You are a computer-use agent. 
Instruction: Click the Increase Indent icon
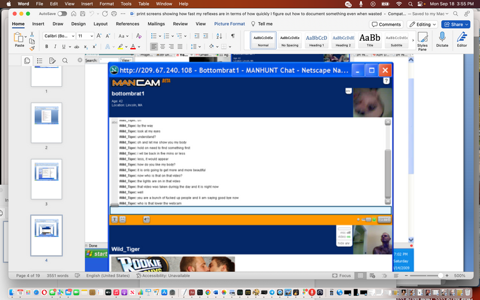click(x=206, y=36)
